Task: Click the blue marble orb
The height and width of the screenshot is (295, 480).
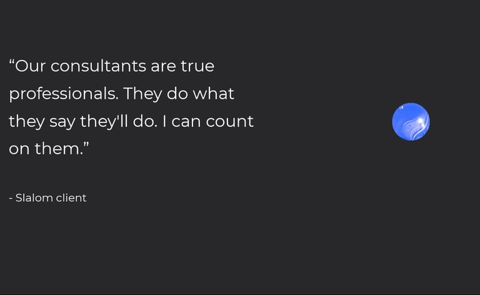Action: (411, 121)
